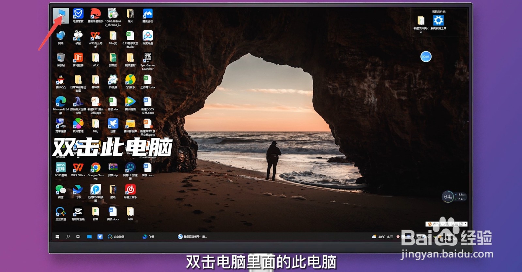
Task: Open QQ音乐 desktop shortcut
Action: pos(130,82)
